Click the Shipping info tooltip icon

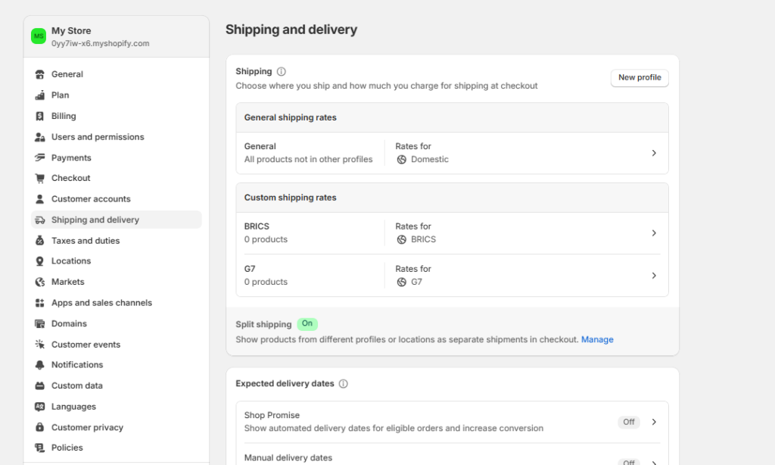click(x=281, y=70)
